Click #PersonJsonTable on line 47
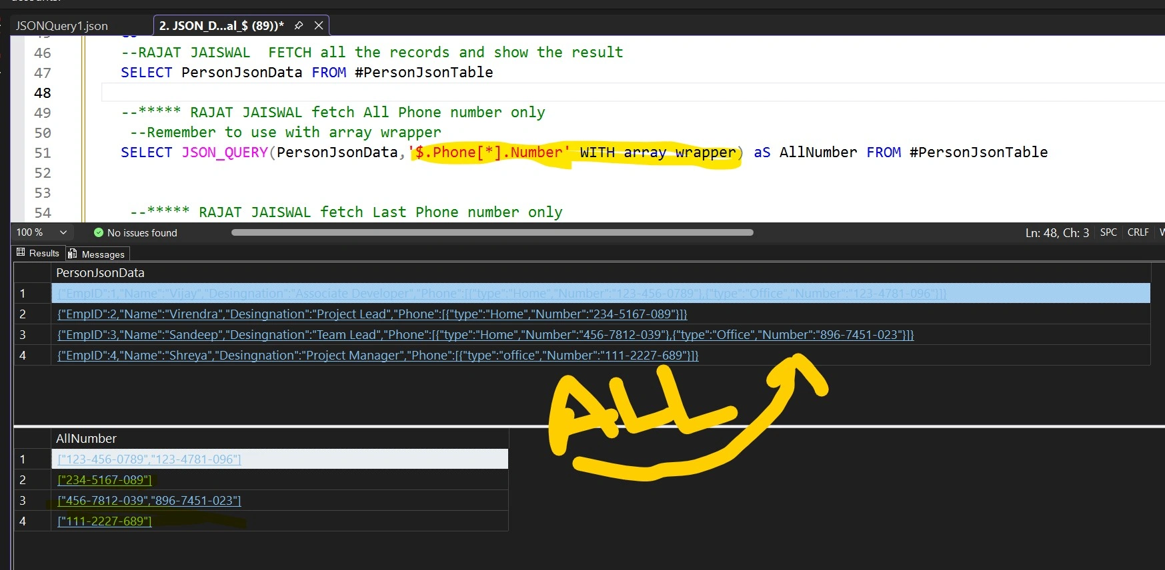1165x570 pixels. click(424, 73)
